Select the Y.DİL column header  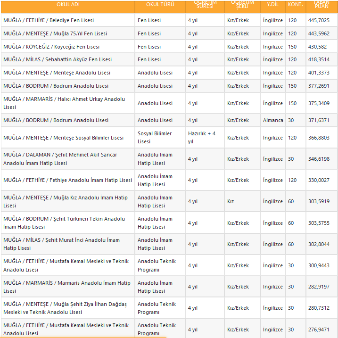click(273, 4)
